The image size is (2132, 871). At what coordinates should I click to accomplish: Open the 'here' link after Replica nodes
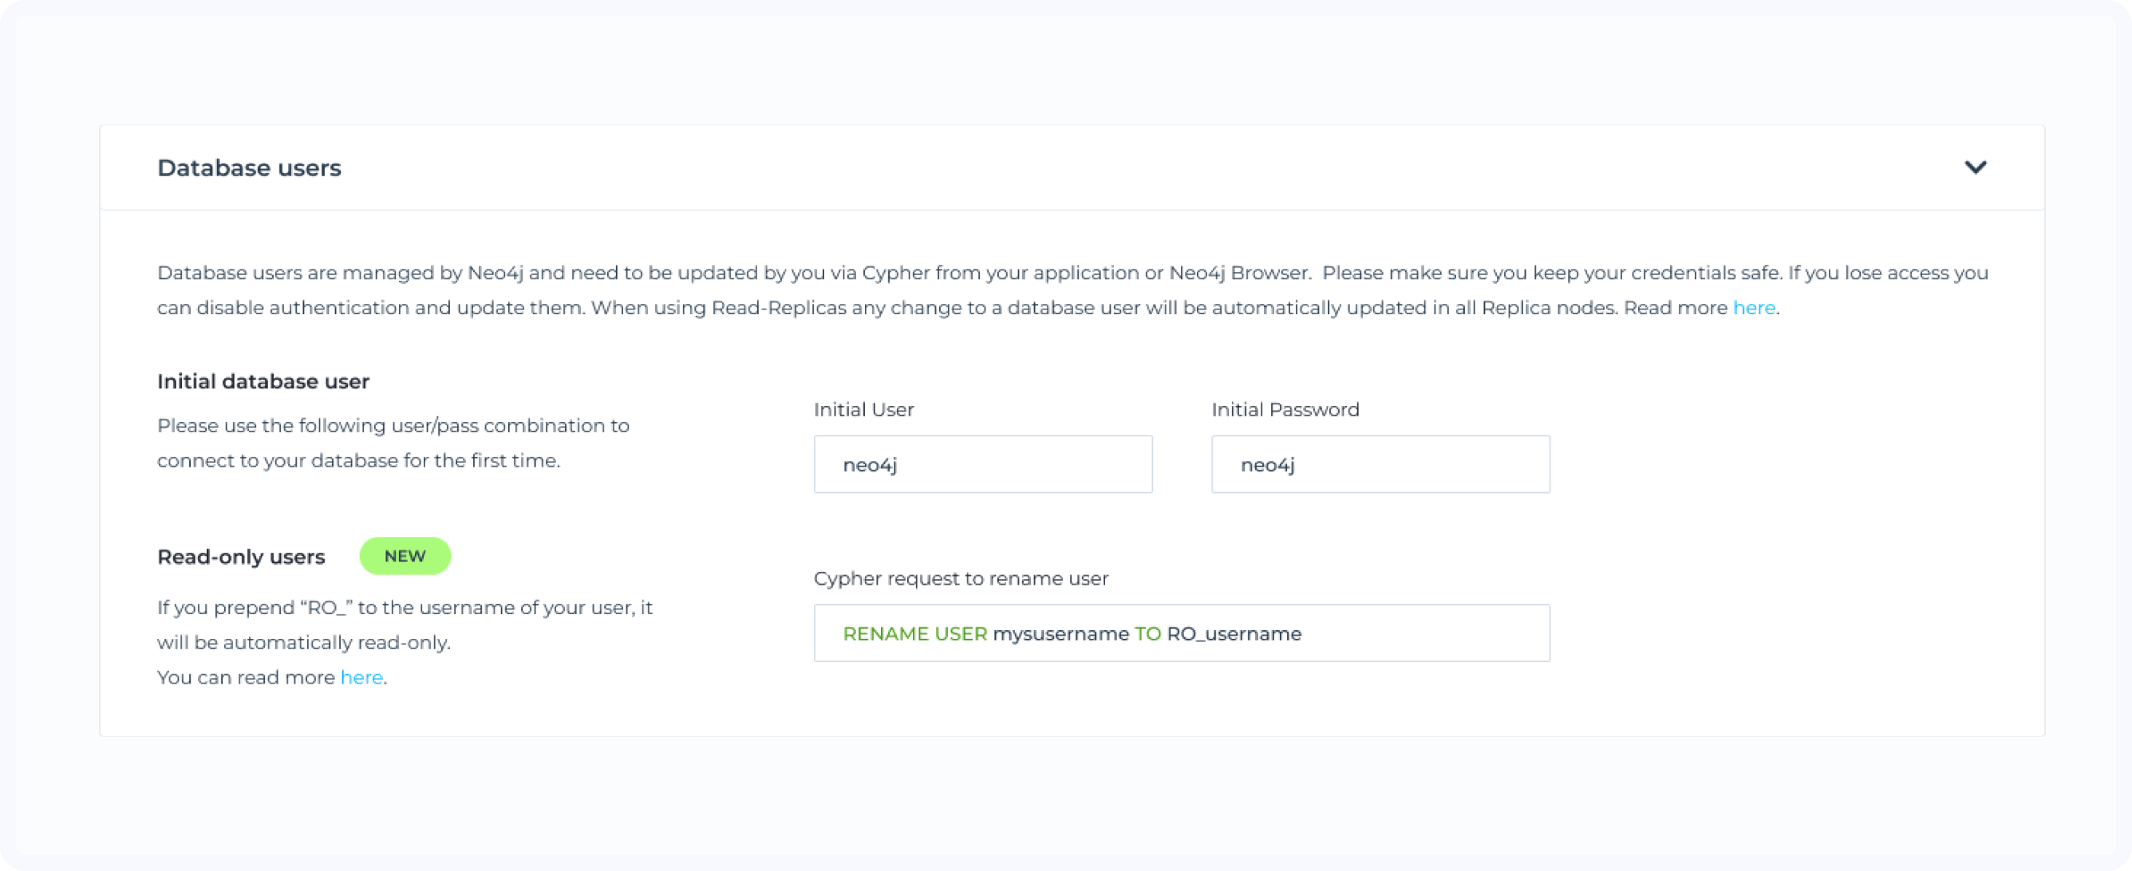(1754, 308)
